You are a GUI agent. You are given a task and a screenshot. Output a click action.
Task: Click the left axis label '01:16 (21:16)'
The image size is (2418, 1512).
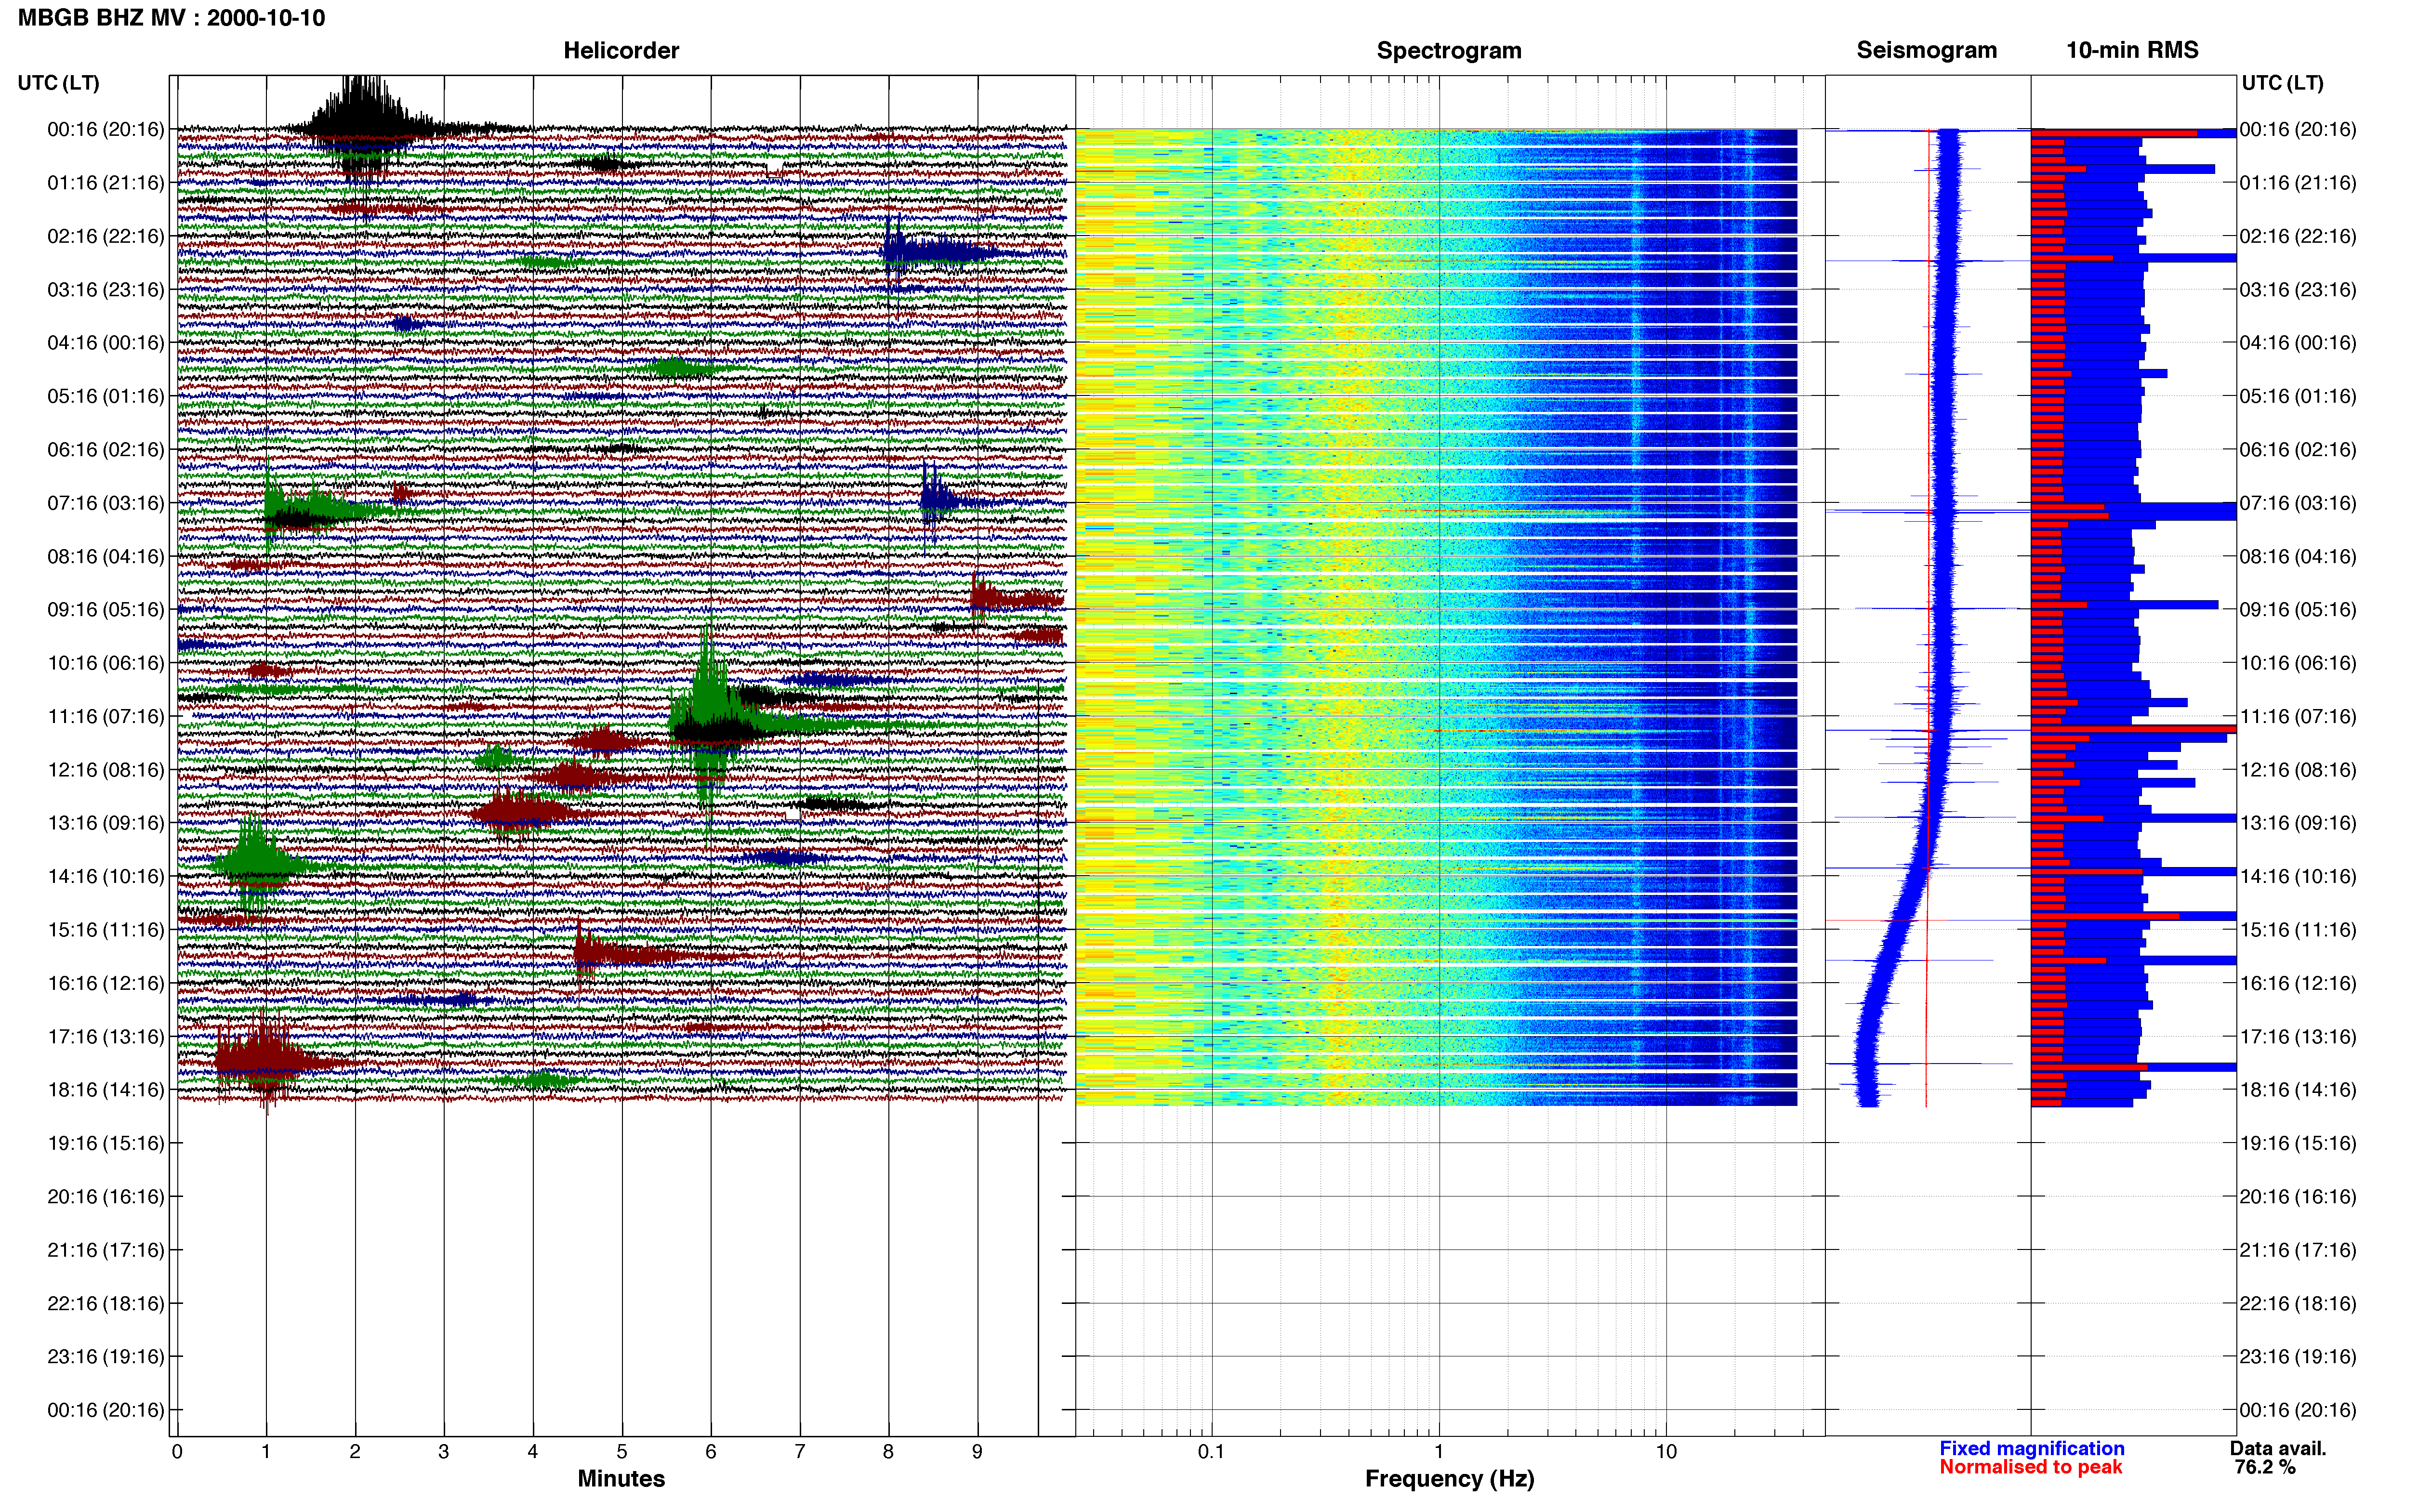105,183
